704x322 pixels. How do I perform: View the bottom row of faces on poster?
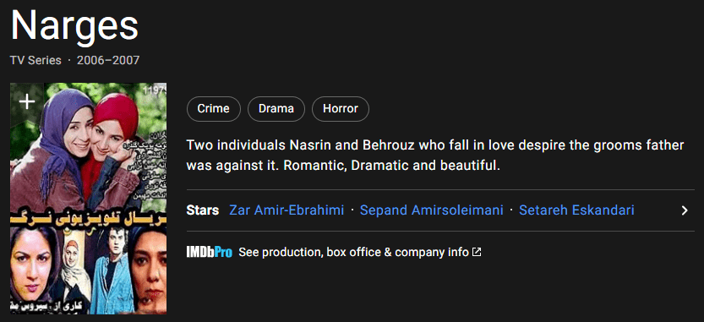pos(89,270)
